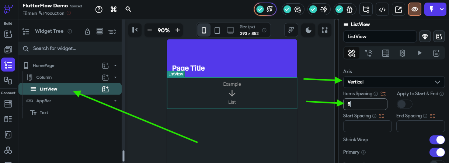Collapse the Column row dropdown arrow

pyautogui.click(x=115, y=77)
